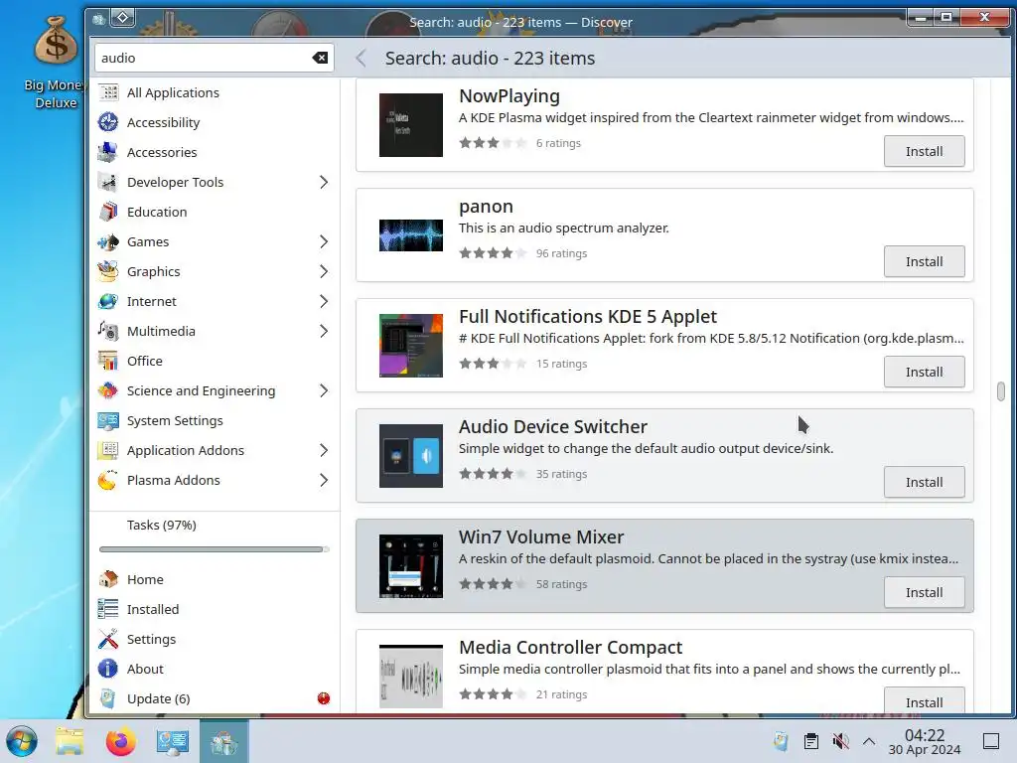The width and height of the screenshot is (1017, 763).
Task: Expand Graphics subcategories arrow
Action: 324,272
